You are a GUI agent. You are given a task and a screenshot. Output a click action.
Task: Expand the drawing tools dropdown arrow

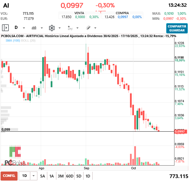pos(95,28)
